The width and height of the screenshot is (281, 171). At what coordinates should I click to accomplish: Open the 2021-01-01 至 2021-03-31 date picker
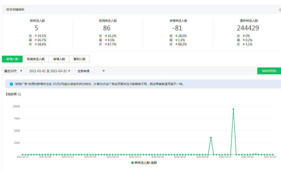(x=50, y=71)
